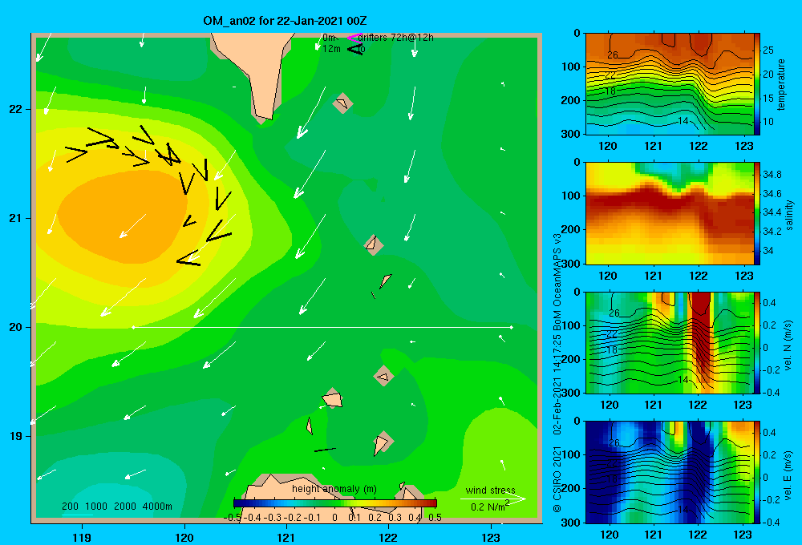Click longitude label 123 below main map
Viewport: 802px width, 545px height.
[x=491, y=537]
